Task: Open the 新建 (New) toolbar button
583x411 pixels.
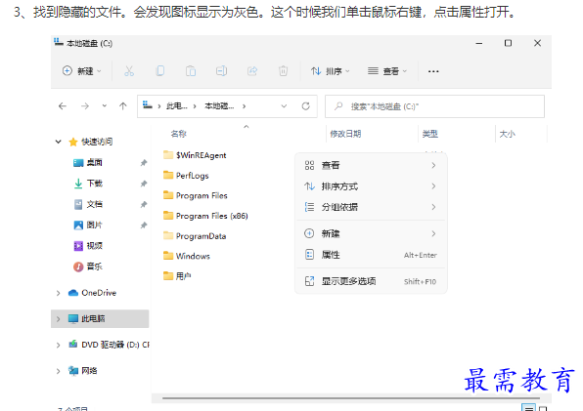Action: coord(81,71)
